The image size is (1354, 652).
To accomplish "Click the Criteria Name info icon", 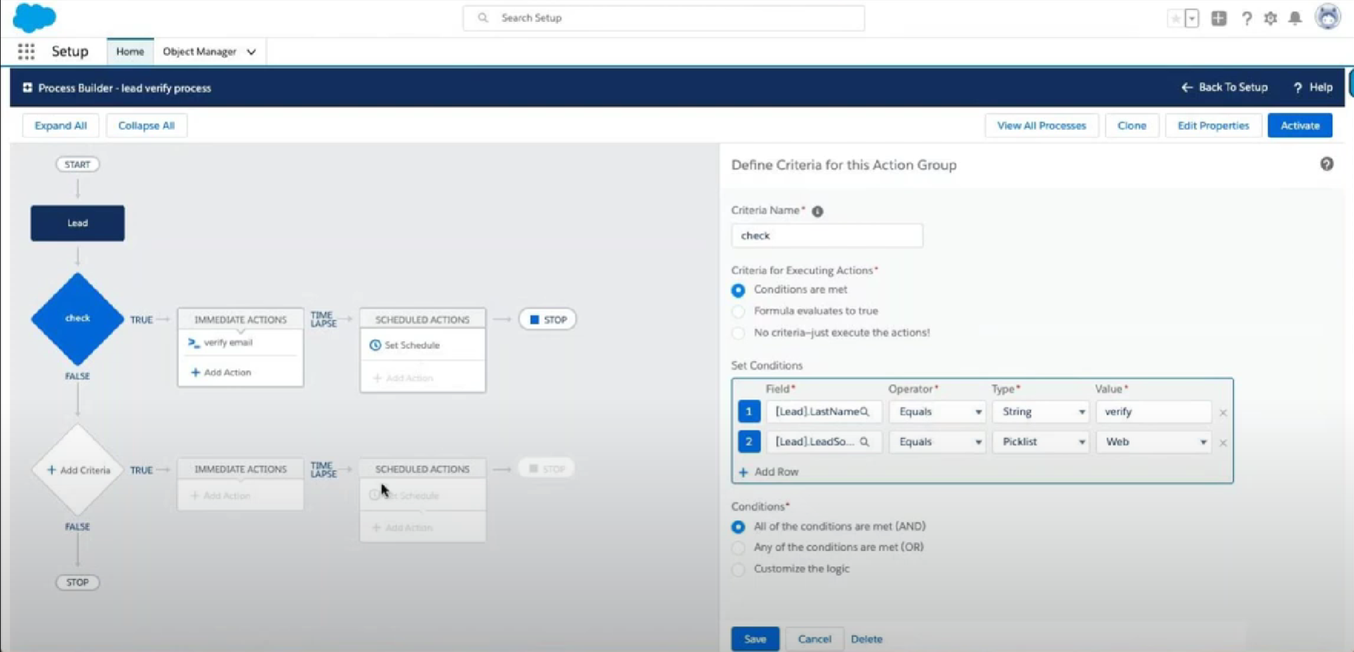I will 818,211.
